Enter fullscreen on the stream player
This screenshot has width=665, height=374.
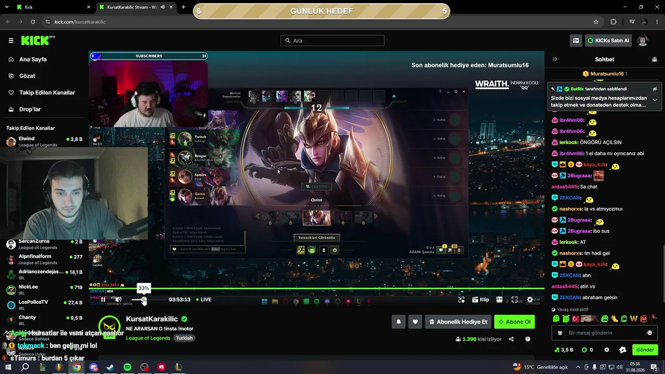coord(514,300)
